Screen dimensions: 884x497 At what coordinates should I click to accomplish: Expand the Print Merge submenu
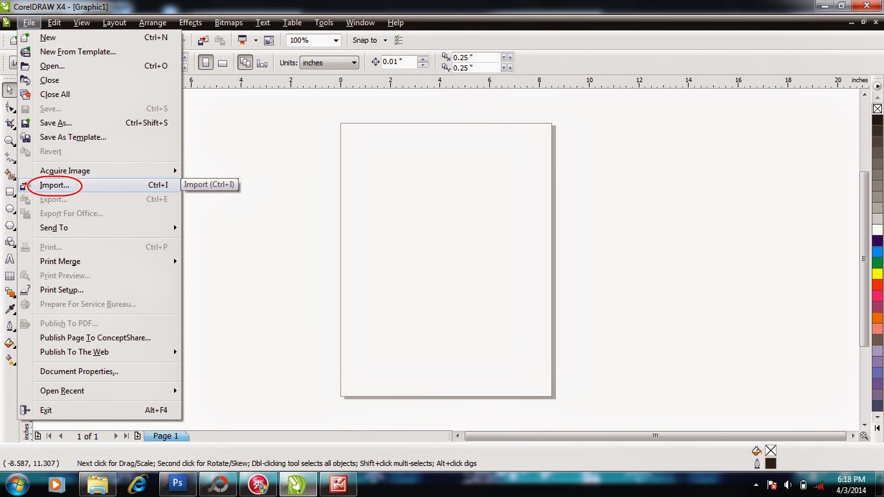coord(107,261)
